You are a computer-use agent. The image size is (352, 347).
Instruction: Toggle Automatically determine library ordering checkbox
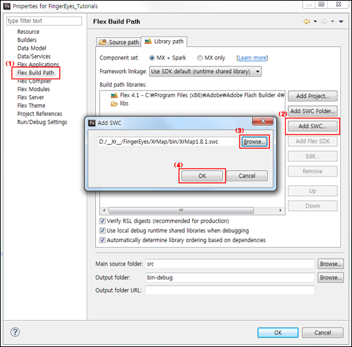coord(102,240)
